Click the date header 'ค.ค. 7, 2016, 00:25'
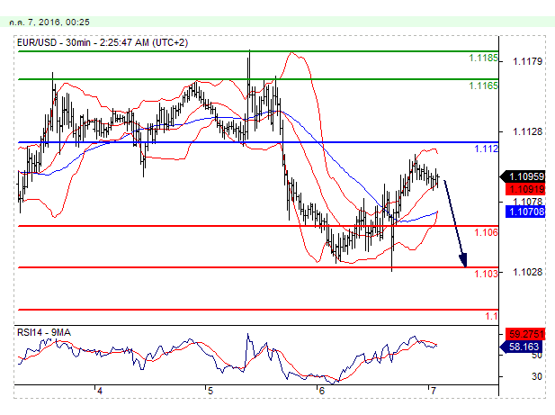Viewport: 555px width, 415px height. pyautogui.click(x=49, y=22)
